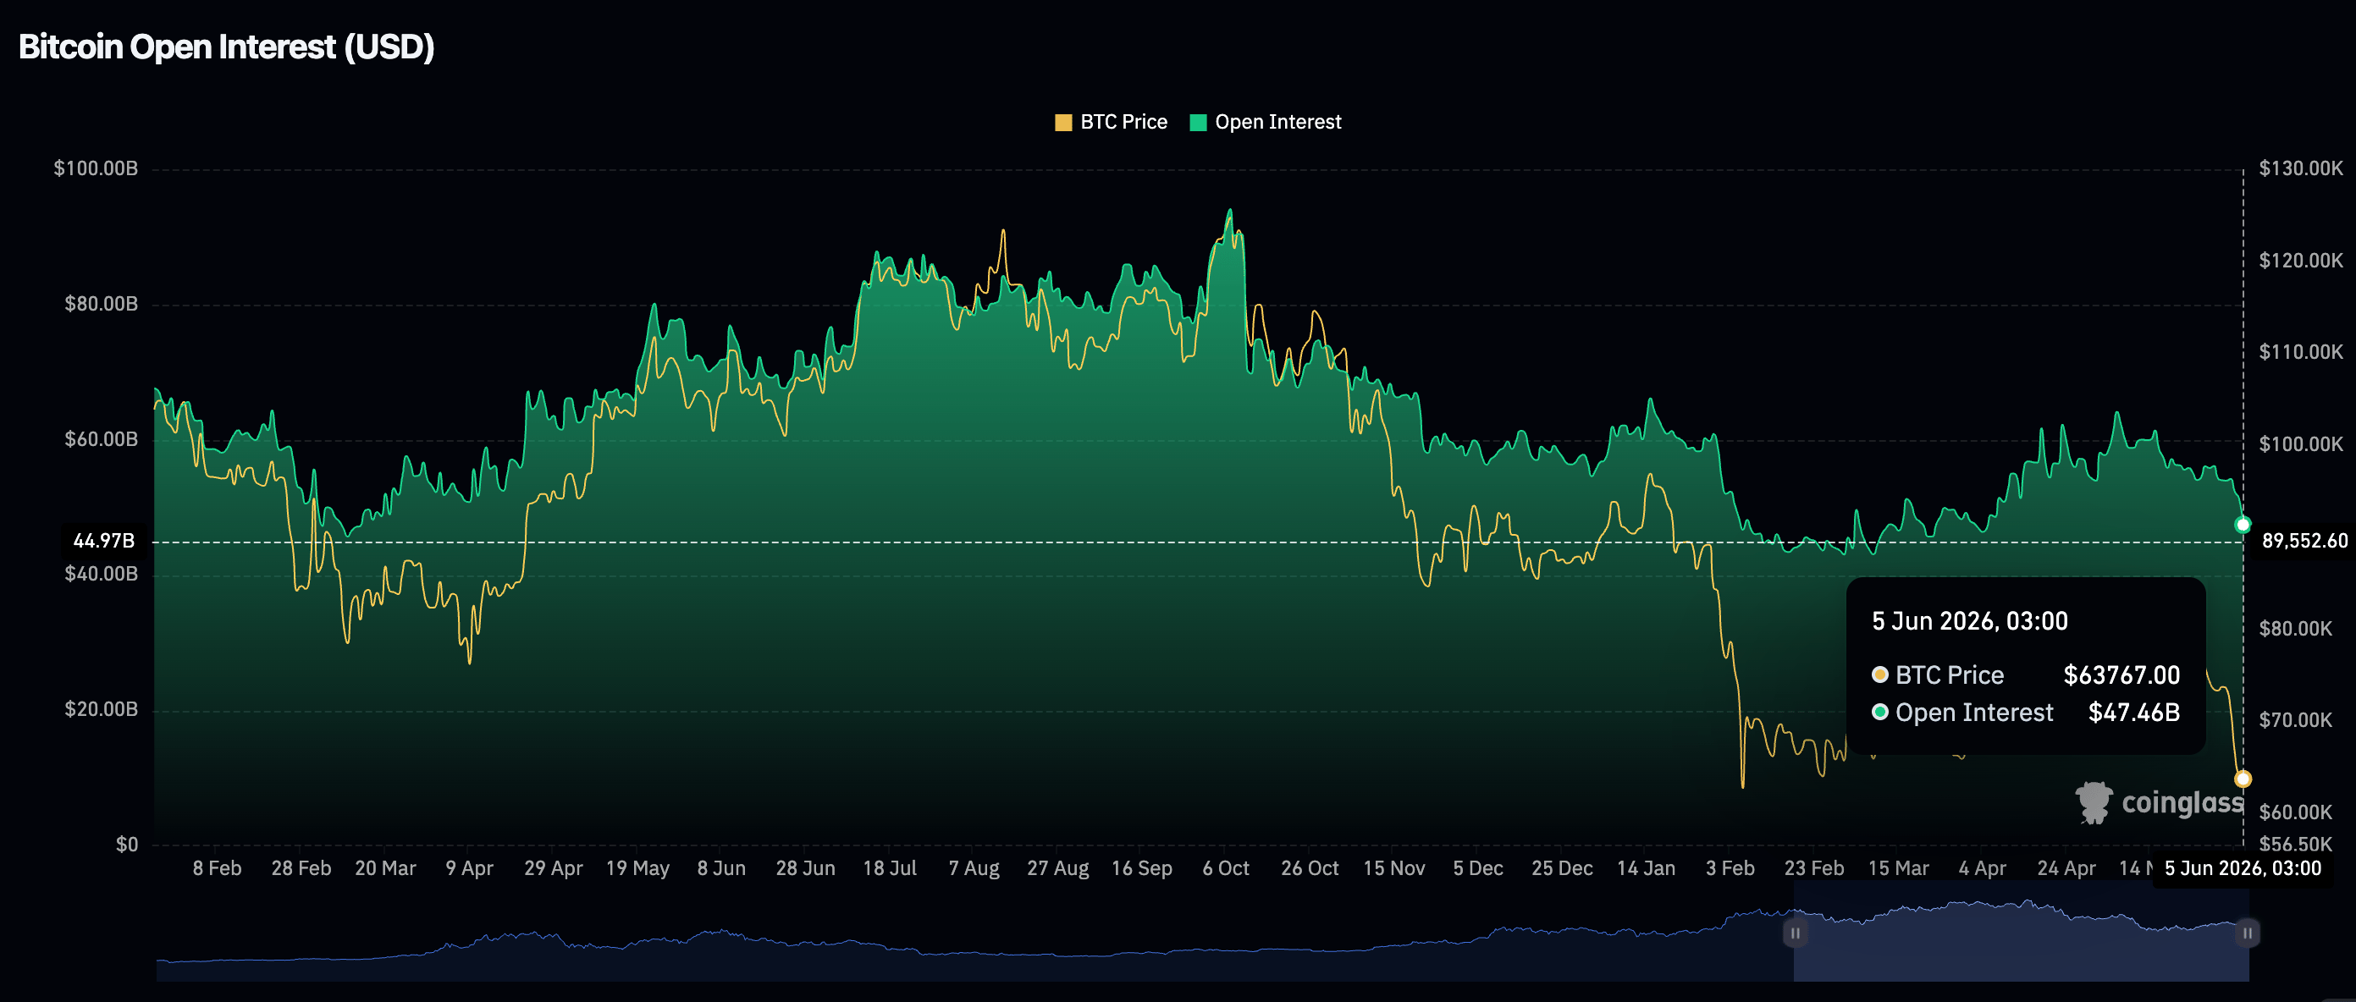Image resolution: width=2356 pixels, height=1002 pixels.
Task: Click the 29 Apr date label
Action: coord(554,868)
